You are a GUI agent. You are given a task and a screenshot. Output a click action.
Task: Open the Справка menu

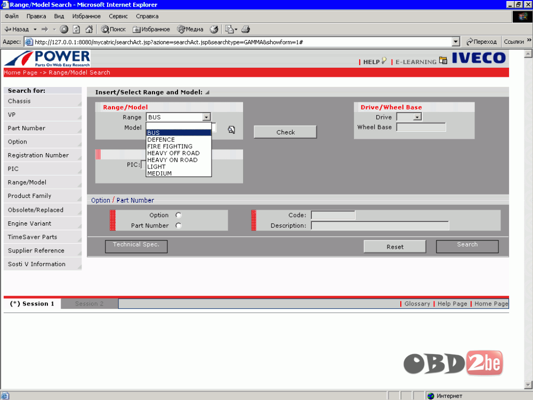click(x=147, y=16)
